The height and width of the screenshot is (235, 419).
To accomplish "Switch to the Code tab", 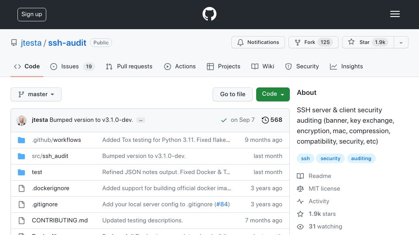I will click(x=27, y=66).
